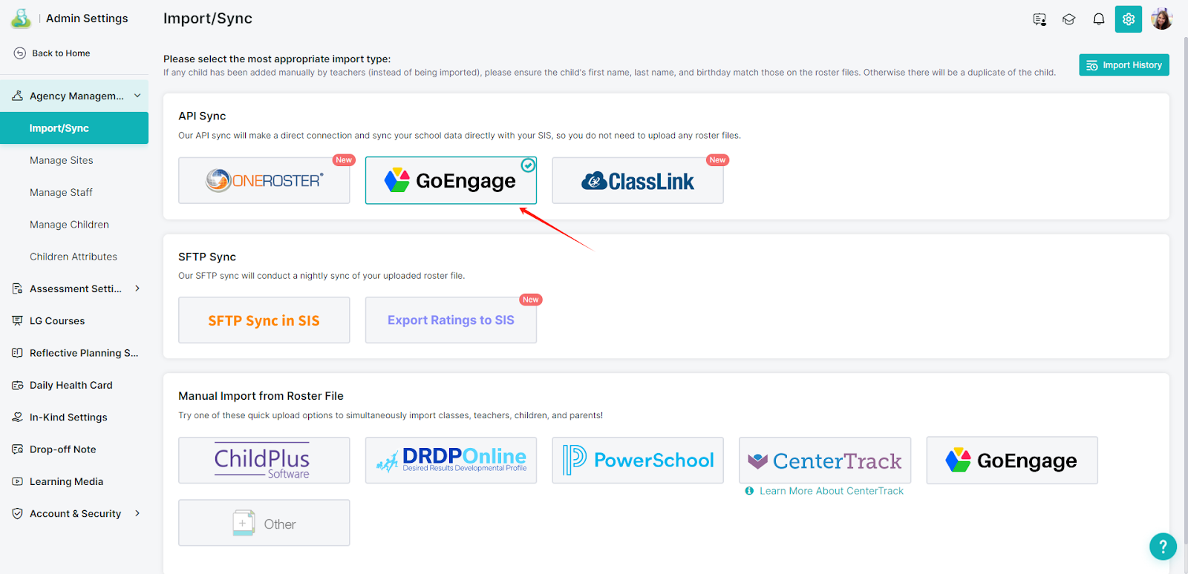Open Manage Sites in the sidebar

coord(62,160)
